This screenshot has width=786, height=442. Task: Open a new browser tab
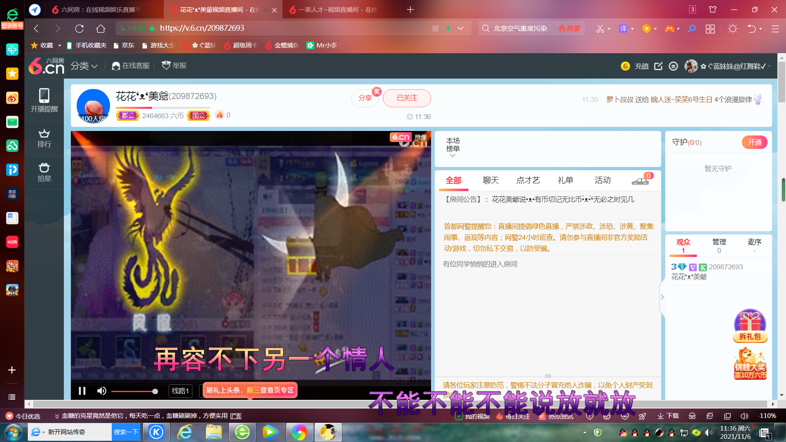(x=410, y=9)
